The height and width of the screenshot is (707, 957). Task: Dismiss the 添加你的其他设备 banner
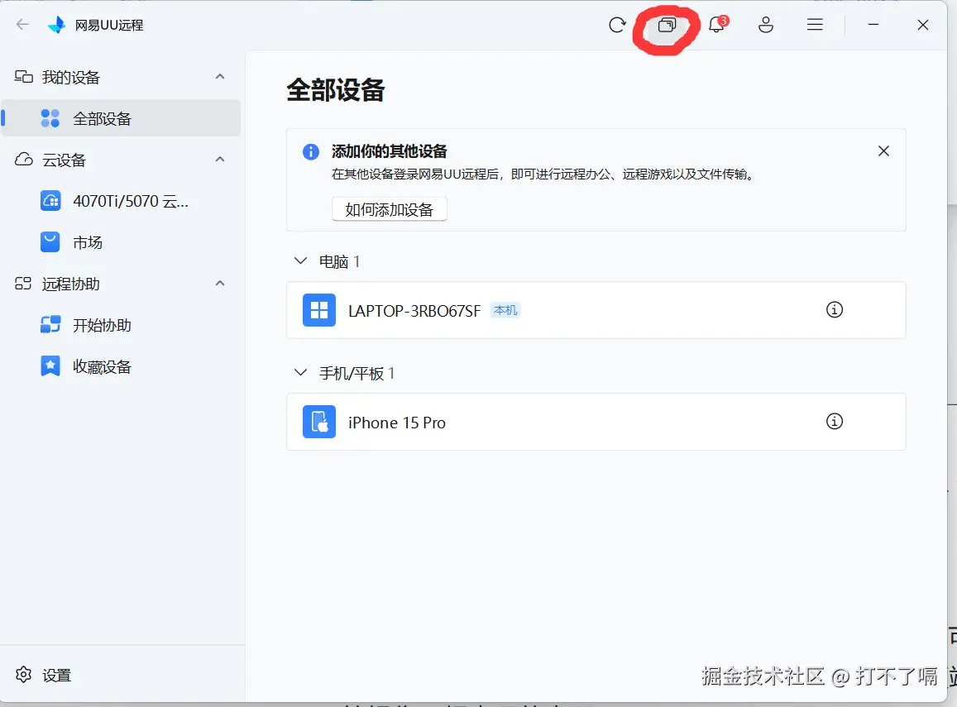(883, 151)
